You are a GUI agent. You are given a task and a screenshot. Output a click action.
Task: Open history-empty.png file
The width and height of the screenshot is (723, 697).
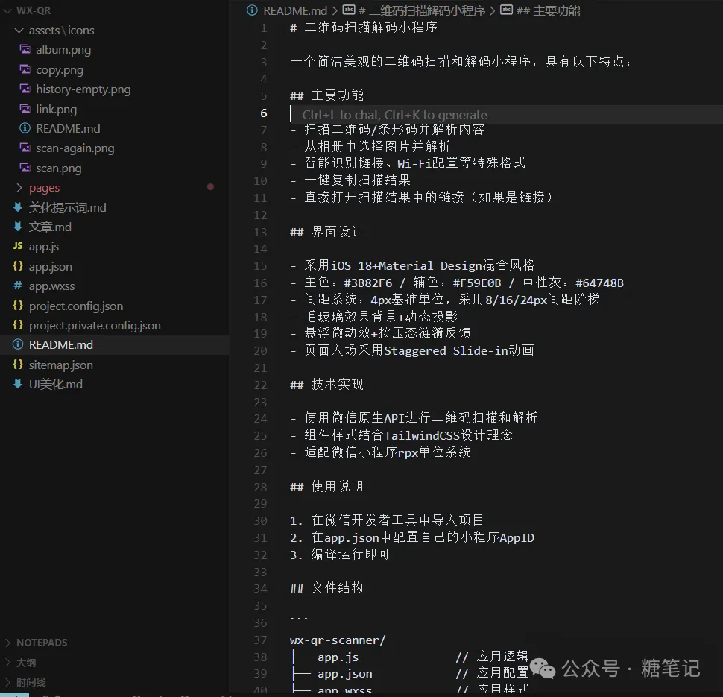pyautogui.click(x=83, y=89)
